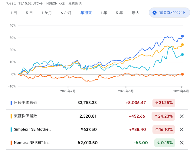Open the 5年 range tab
The image size is (193, 152).
[x=119, y=13]
